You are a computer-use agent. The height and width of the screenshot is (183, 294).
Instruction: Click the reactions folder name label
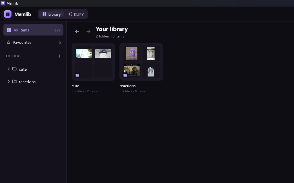(x=127, y=86)
